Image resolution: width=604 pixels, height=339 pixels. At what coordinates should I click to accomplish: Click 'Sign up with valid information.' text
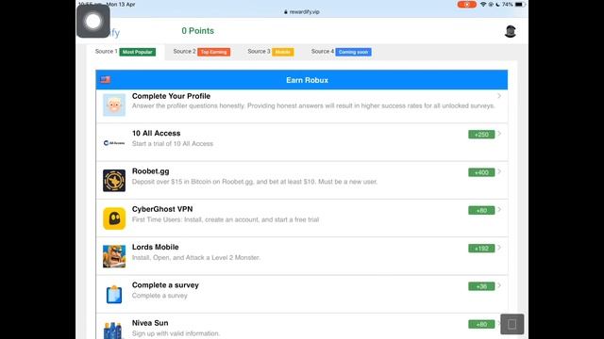[x=176, y=333]
